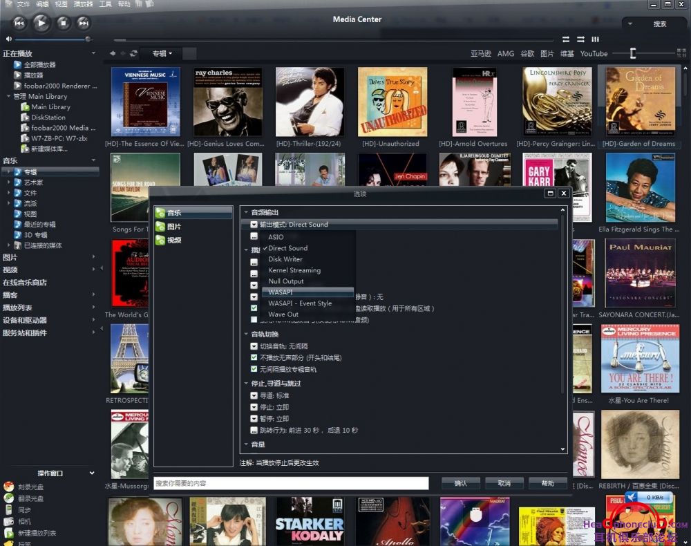Select 视频 category in options dialog
The image size is (691, 546).
[x=193, y=240]
